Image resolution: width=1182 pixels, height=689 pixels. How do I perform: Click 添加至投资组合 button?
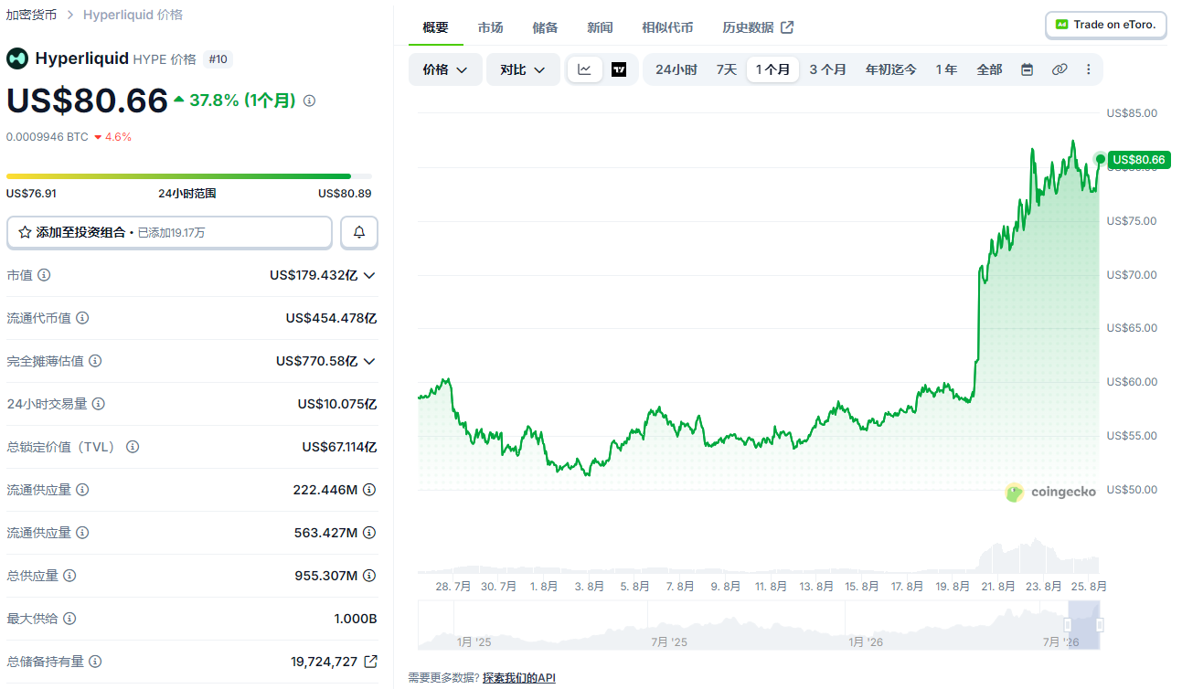169,232
